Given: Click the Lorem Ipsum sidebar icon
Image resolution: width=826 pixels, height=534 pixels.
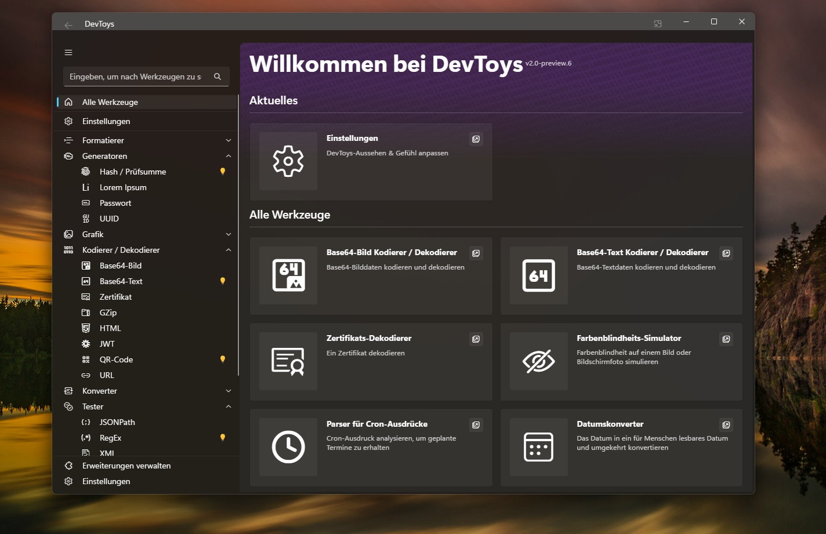Looking at the screenshot, I should (x=86, y=187).
